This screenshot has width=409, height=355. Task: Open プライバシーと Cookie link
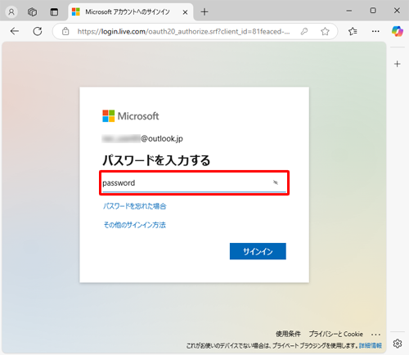335,334
